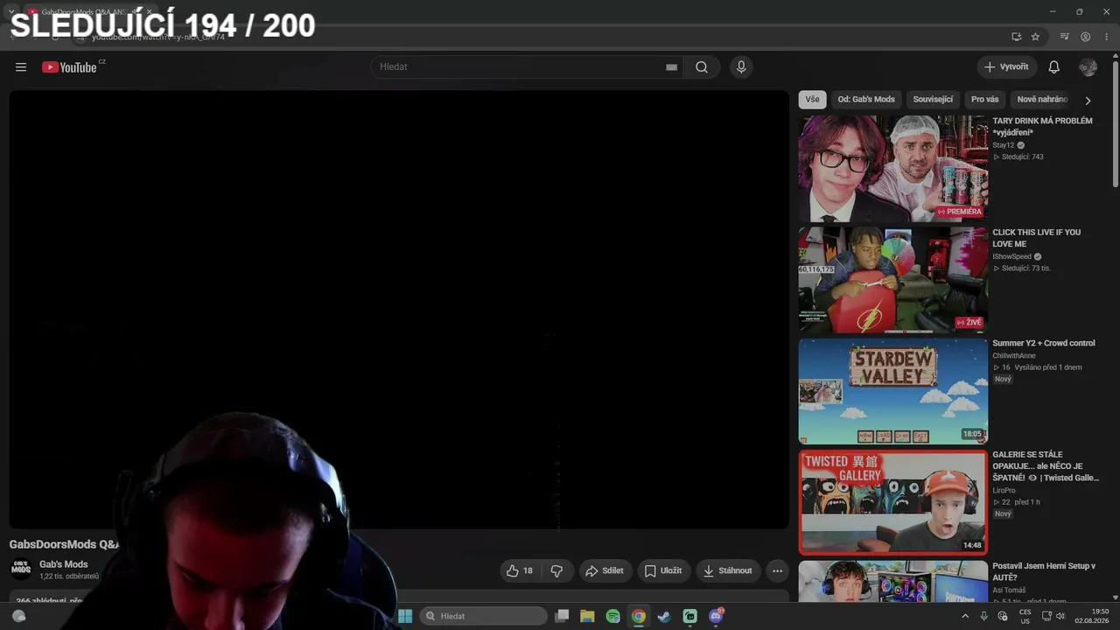Open the CLICK THIS LIVE IF YOU LOVE ME title
The width and height of the screenshot is (1120, 630).
[1037, 238]
